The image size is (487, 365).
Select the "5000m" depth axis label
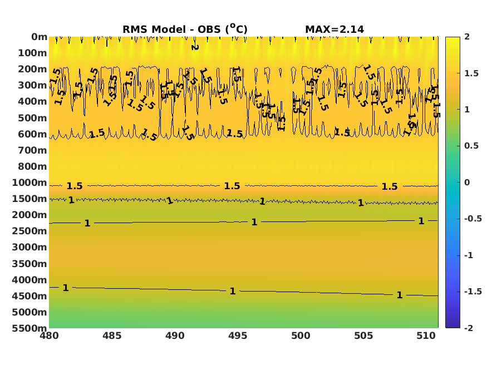(29, 312)
